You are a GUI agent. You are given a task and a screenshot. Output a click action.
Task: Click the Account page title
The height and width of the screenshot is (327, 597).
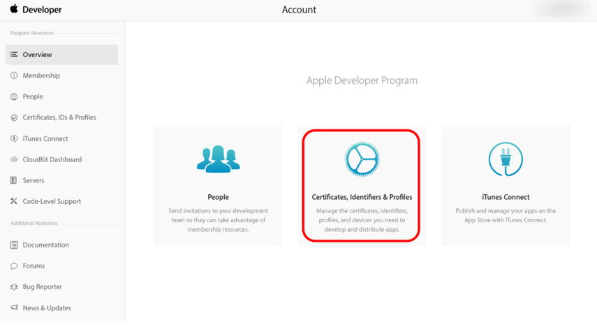click(299, 10)
